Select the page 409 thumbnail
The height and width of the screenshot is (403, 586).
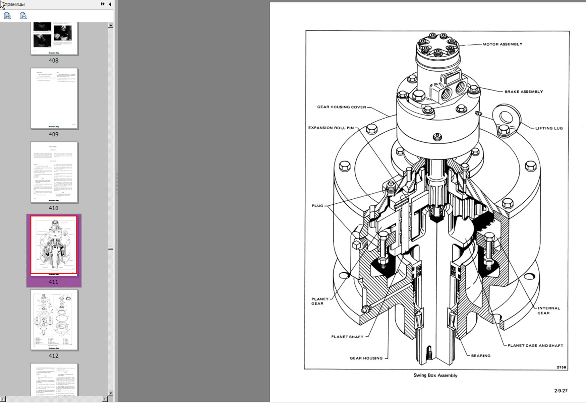(x=54, y=98)
